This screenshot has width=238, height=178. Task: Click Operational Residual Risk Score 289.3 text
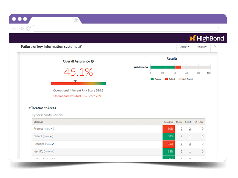click(x=78, y=96)
